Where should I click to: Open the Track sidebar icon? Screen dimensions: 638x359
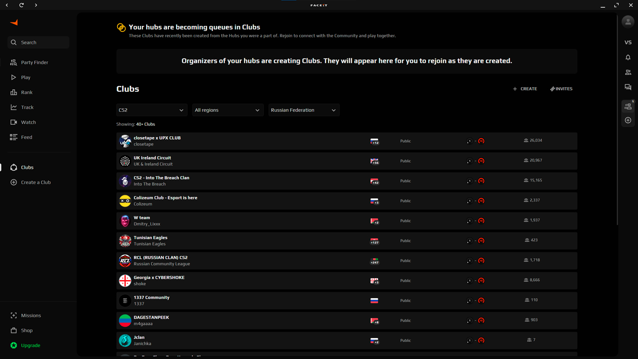pos(27,107)
